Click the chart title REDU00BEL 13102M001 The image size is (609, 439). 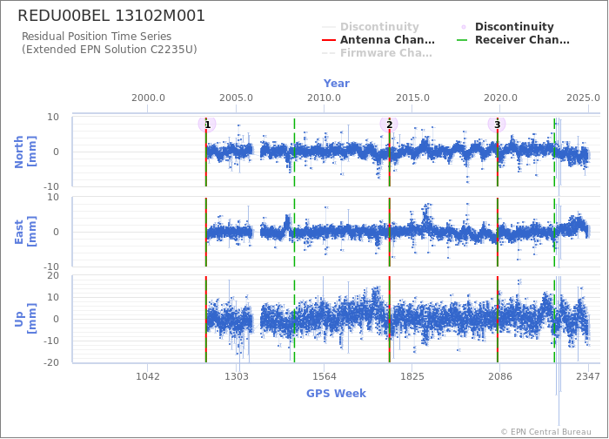tap(111, 16)
